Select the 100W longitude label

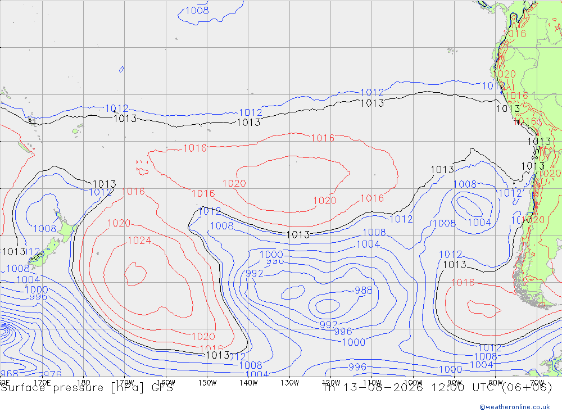point(413,383)
